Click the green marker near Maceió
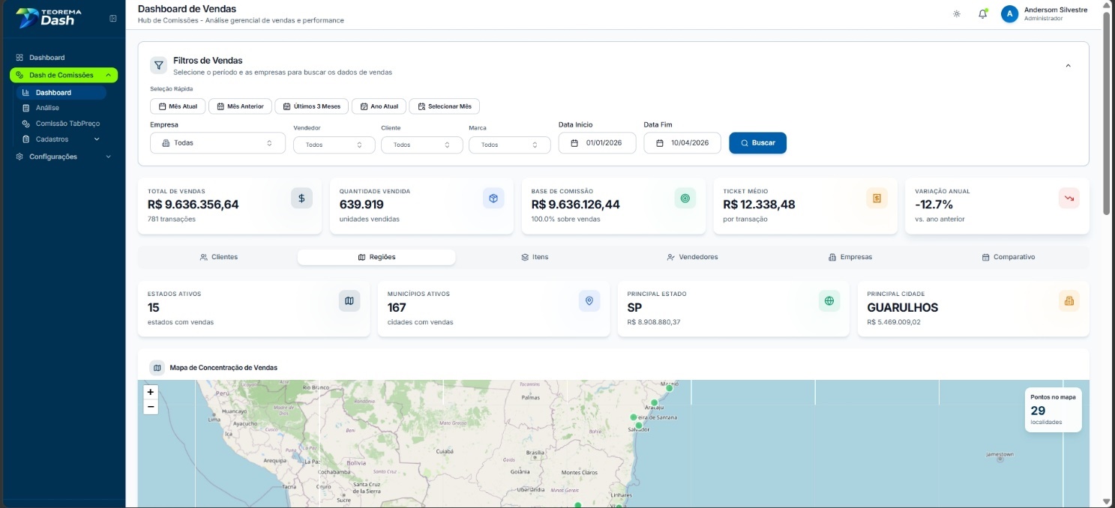This screenshot has height=508, width=1115. 670,388
